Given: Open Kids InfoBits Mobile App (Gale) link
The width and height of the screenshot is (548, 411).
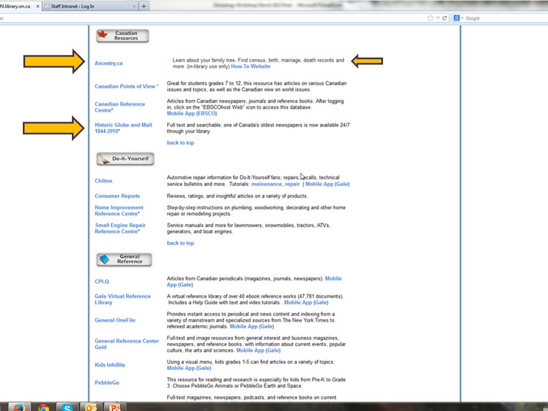Looking at the screenshot, I should 189,368.
